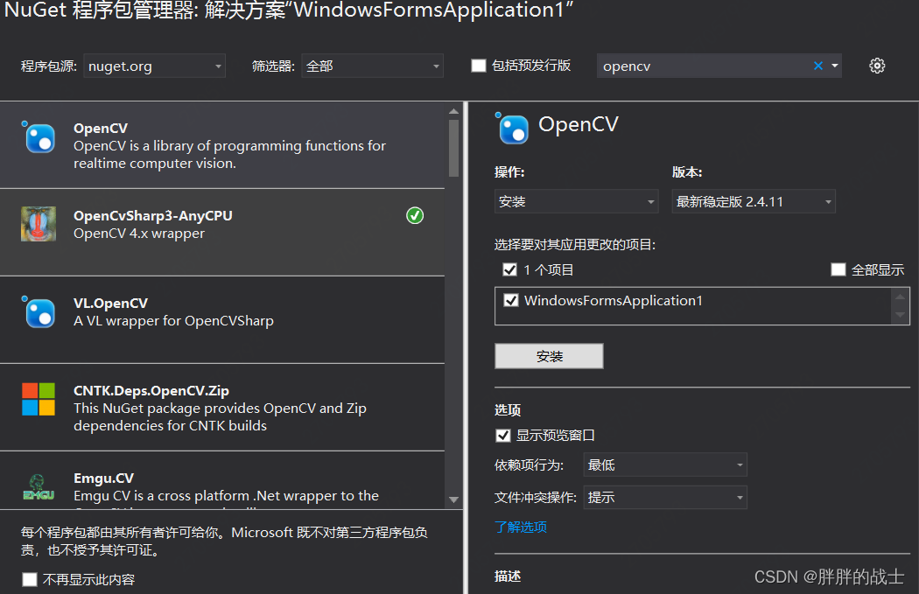Viewport: 919px width, 594px height.
Task: Click the 选项 section heading
Action: click(x=508, y=410)
